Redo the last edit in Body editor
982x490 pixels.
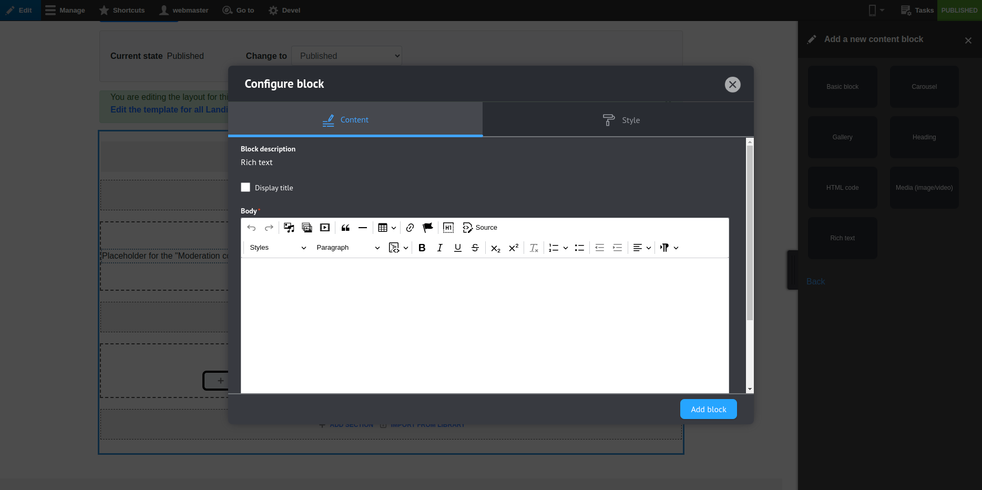[269, 228]
